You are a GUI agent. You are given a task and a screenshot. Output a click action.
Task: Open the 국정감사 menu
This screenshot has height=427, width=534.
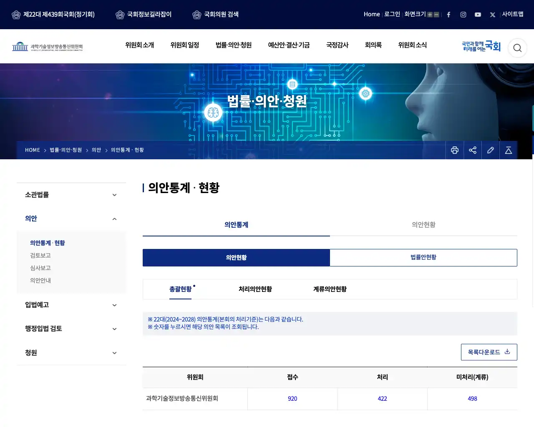pos(338,45)
